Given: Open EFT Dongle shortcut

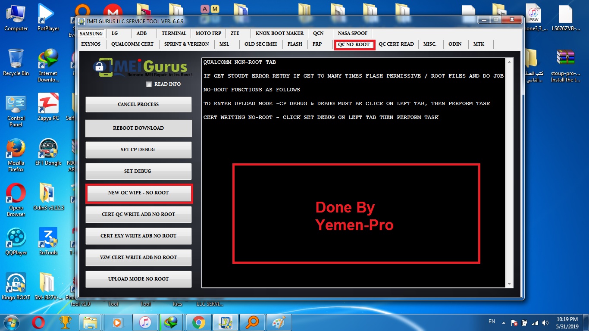Looking at the screenshot, I should point(48,153).
